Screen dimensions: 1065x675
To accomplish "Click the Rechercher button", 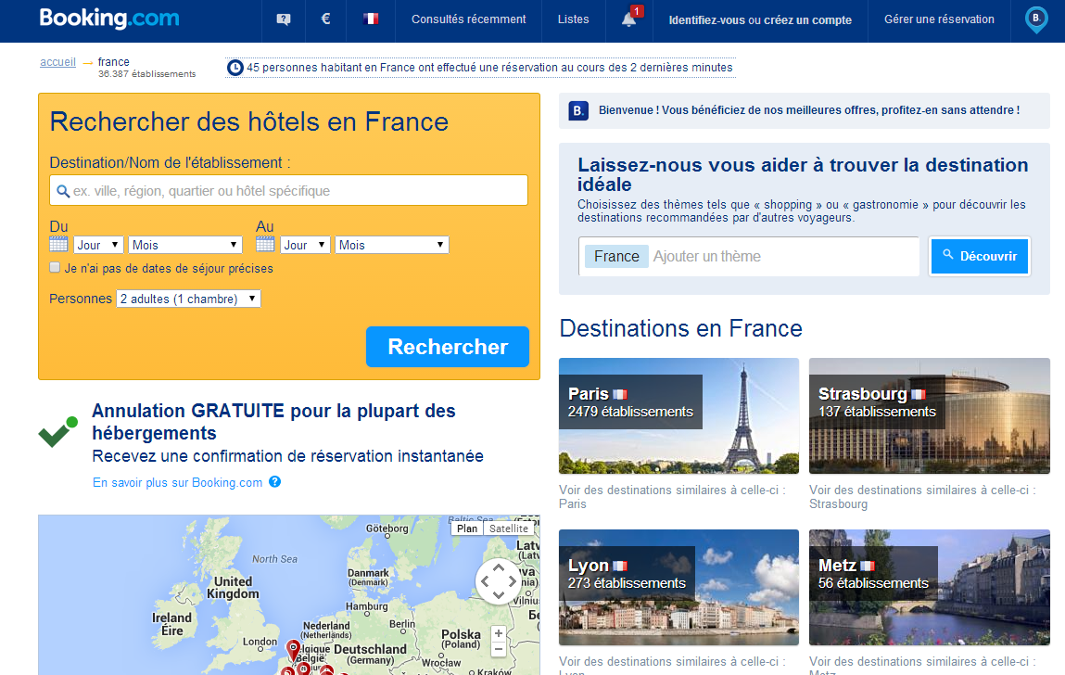I will [x=448, y=347].
